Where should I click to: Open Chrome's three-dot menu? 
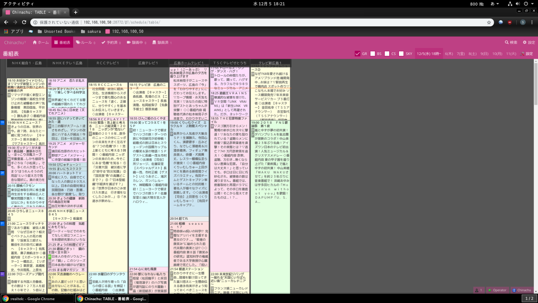click(532, 22)
